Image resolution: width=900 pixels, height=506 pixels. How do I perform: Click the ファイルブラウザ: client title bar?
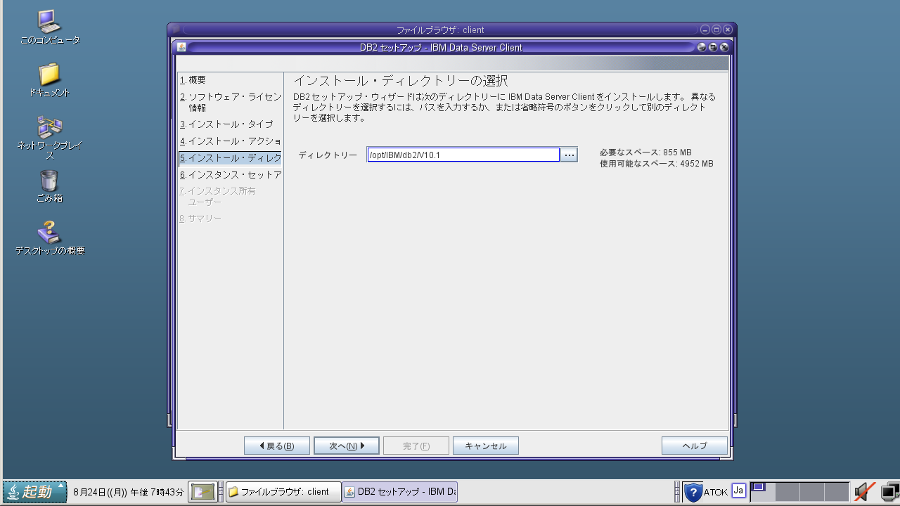click(x=440, y=30)
